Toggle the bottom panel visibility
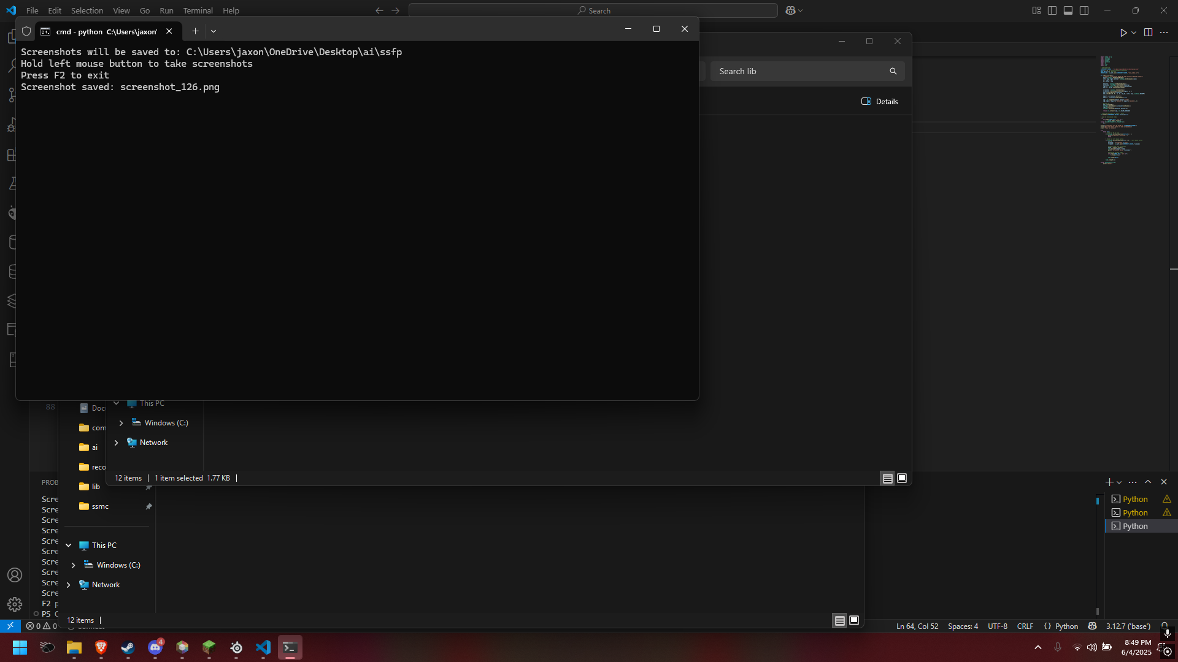 coord(1068,10)
